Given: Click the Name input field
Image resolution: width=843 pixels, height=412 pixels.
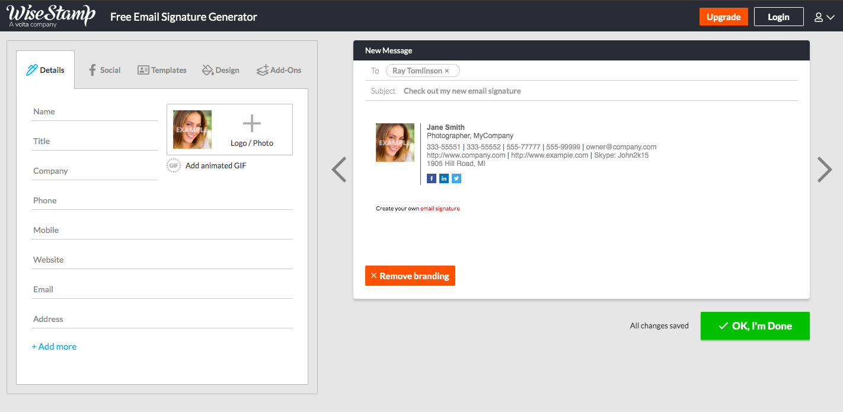Looking at the screenshot, I should (94, 111).
